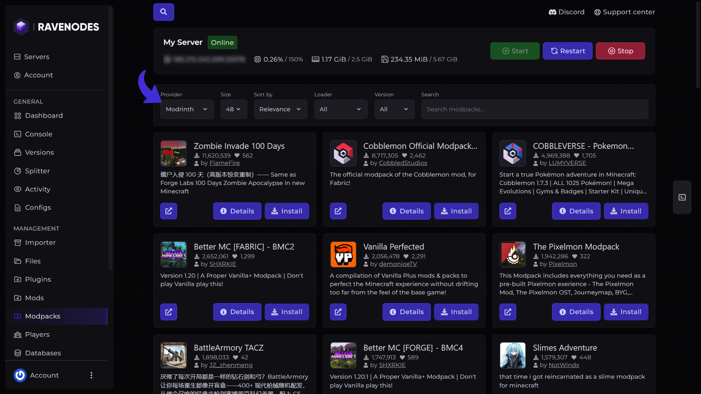Viewport: 701px width, 394px height.
Task: Open external link for The Pixelmon Modpack
Action: pos(508,312)
